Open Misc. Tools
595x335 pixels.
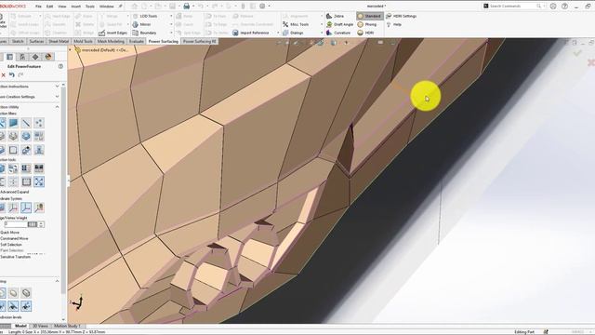(x=296, y=24)
